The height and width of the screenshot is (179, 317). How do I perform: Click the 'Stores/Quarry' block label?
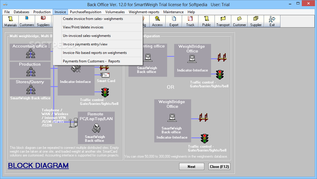[x=30, y=82]
